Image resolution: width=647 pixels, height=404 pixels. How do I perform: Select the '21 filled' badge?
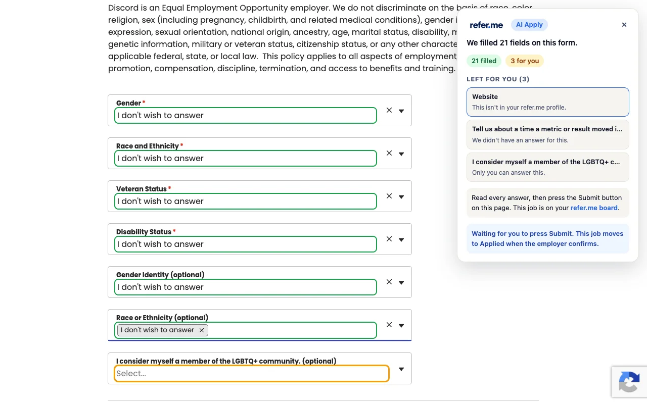click(x=484, y=61)
